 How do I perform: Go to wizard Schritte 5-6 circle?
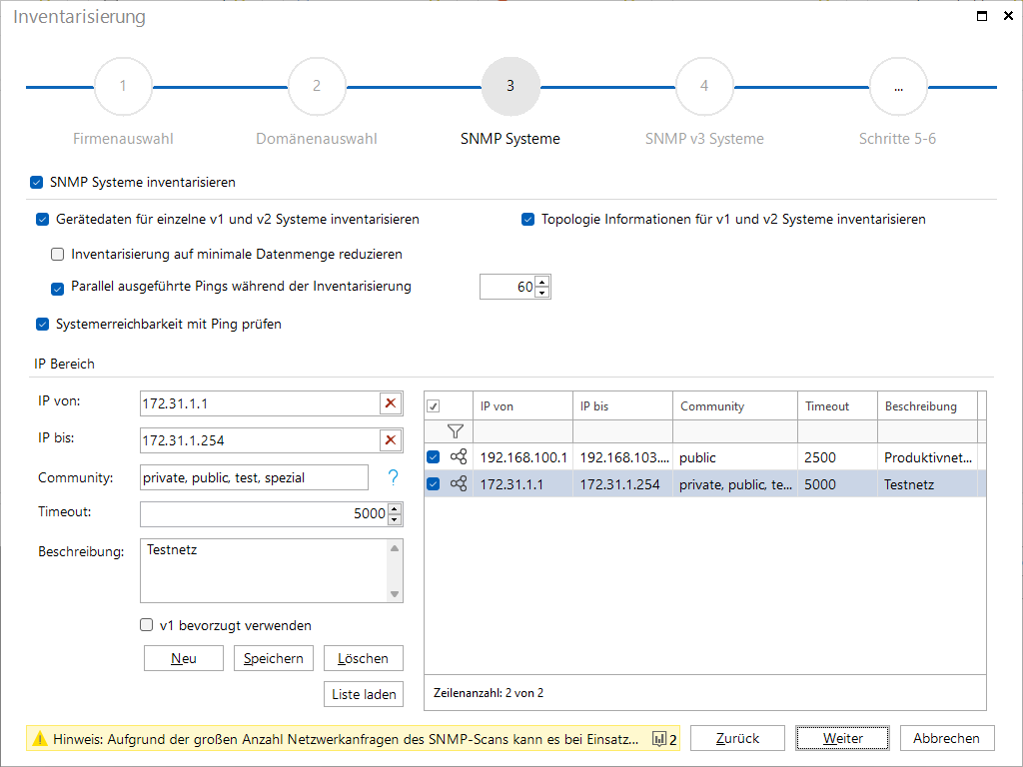(898, 86)
